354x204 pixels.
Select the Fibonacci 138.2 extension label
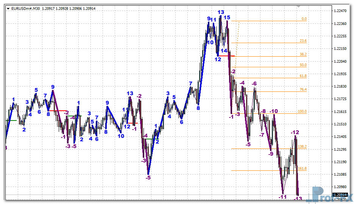click(x=302, y=147)
